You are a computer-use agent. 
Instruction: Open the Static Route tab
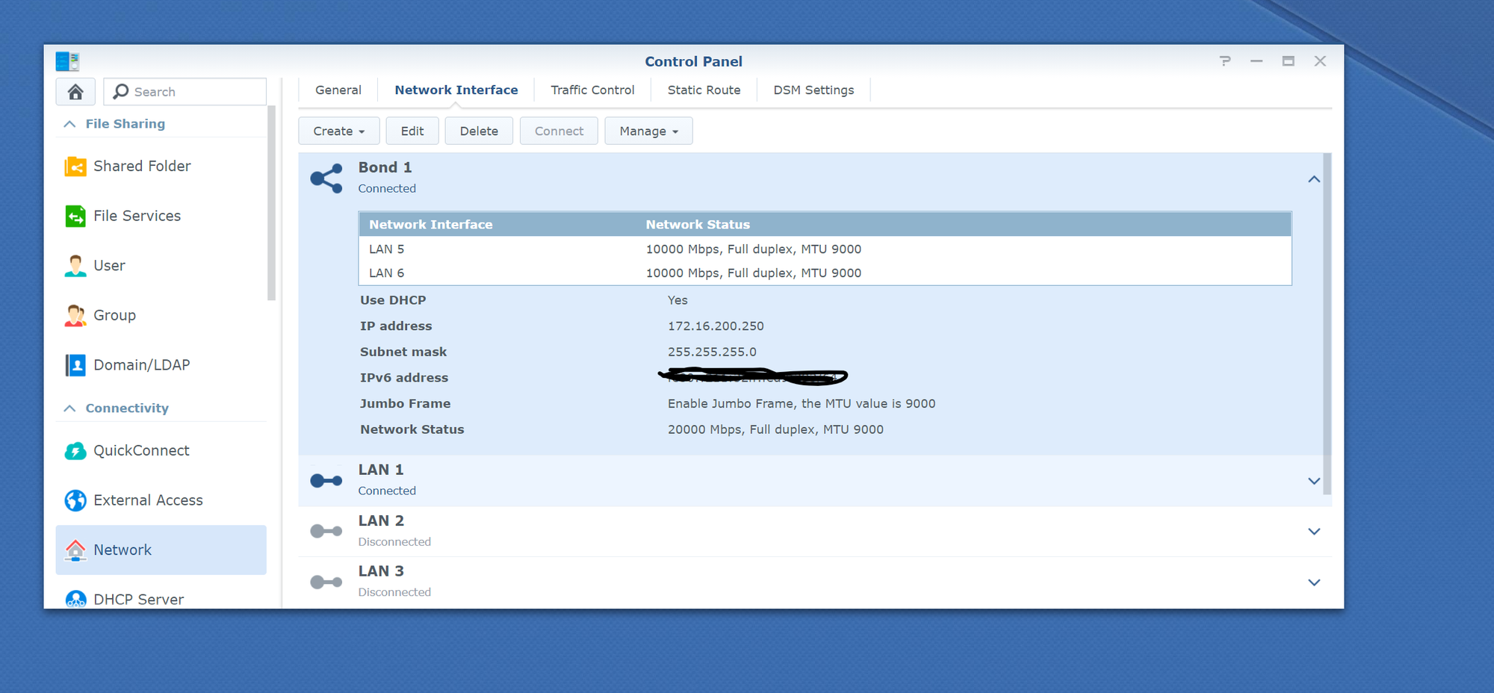(x=703, y=90)
